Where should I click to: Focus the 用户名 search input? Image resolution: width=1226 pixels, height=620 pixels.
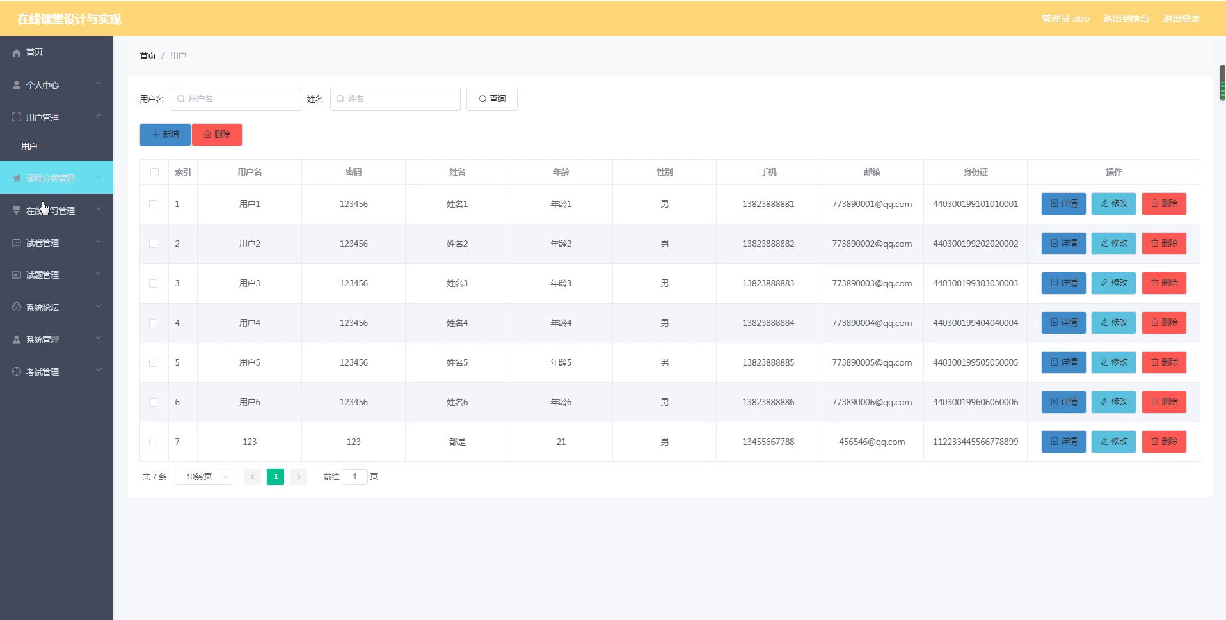coord(236,99)
